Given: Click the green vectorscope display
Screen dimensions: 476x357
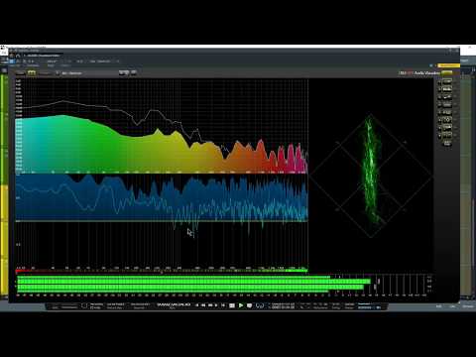Looking at the screenshot, I should 371,176.
